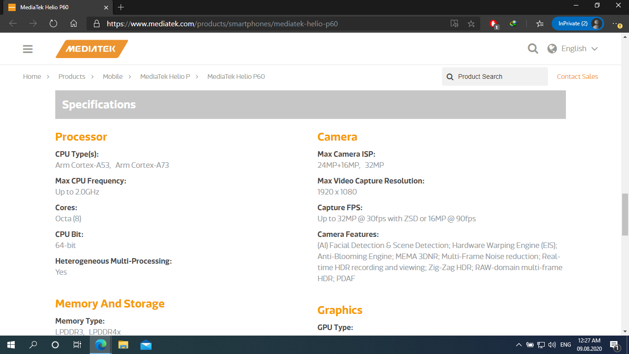
Task: Click the InPrivate profile button
Action: [x=577, y=24]
